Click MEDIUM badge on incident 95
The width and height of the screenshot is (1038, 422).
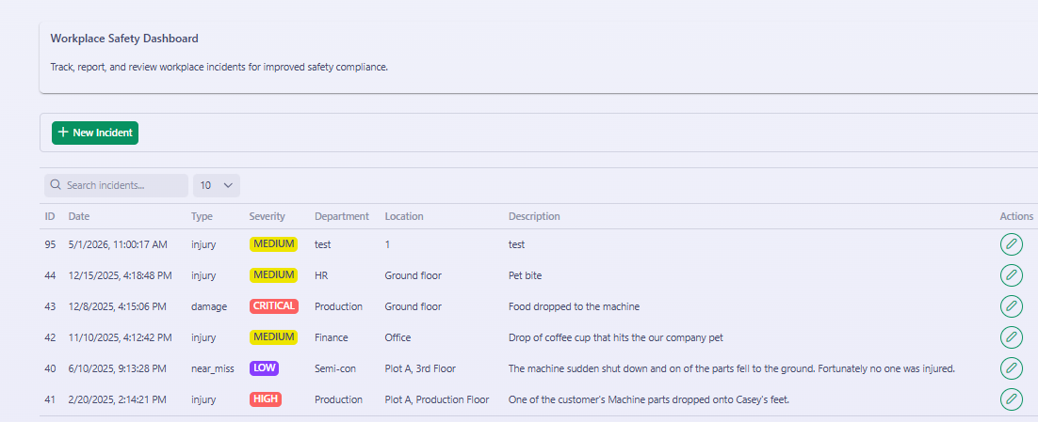pos(273,243)
